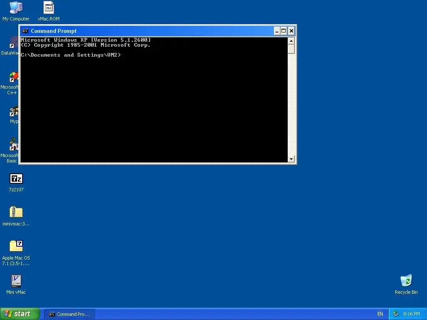Open Command Prompt system menu icon
The width and height of the screenshot is (427, 320).
tap(25, 31)
